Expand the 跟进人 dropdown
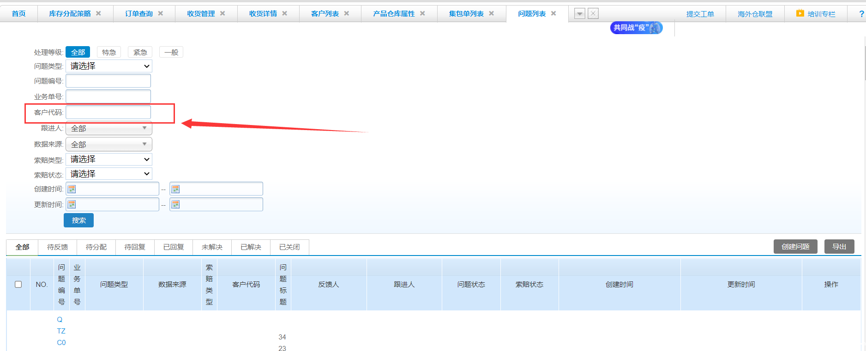 tap(109, 128)
